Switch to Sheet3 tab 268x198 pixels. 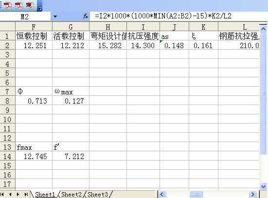point(98,195)
